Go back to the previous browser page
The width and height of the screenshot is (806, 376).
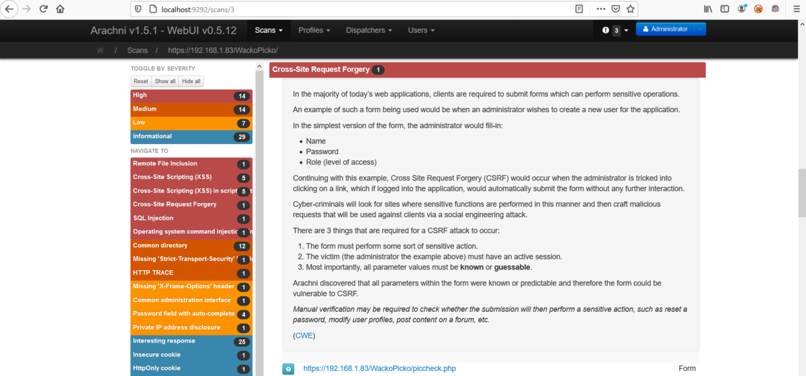pos(9,9)
